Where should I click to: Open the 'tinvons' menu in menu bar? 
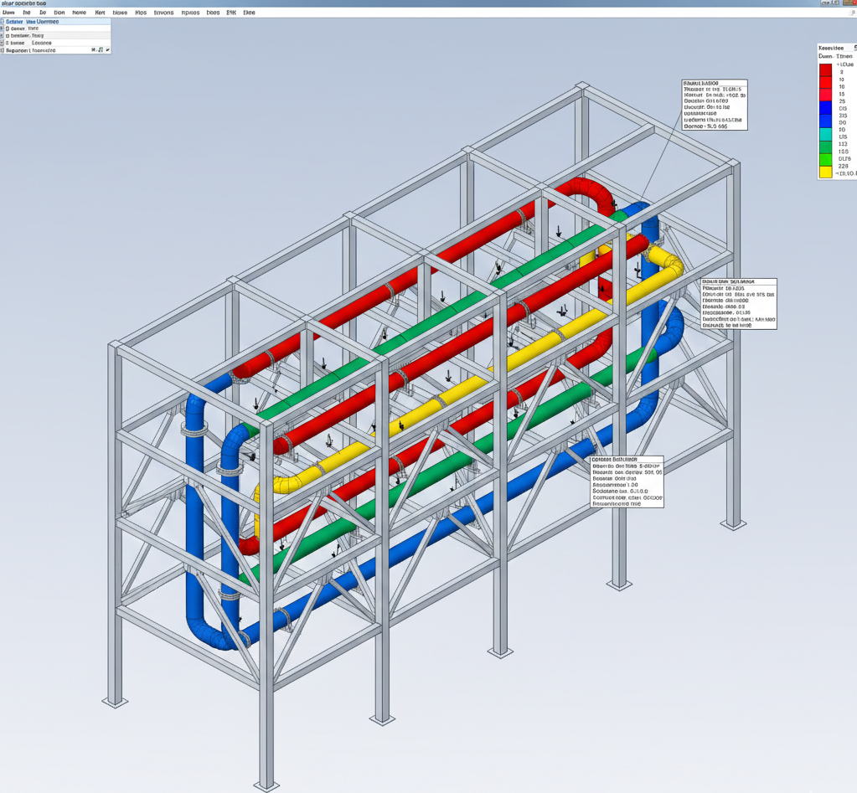pyautogui.click(x=163, y=13)
